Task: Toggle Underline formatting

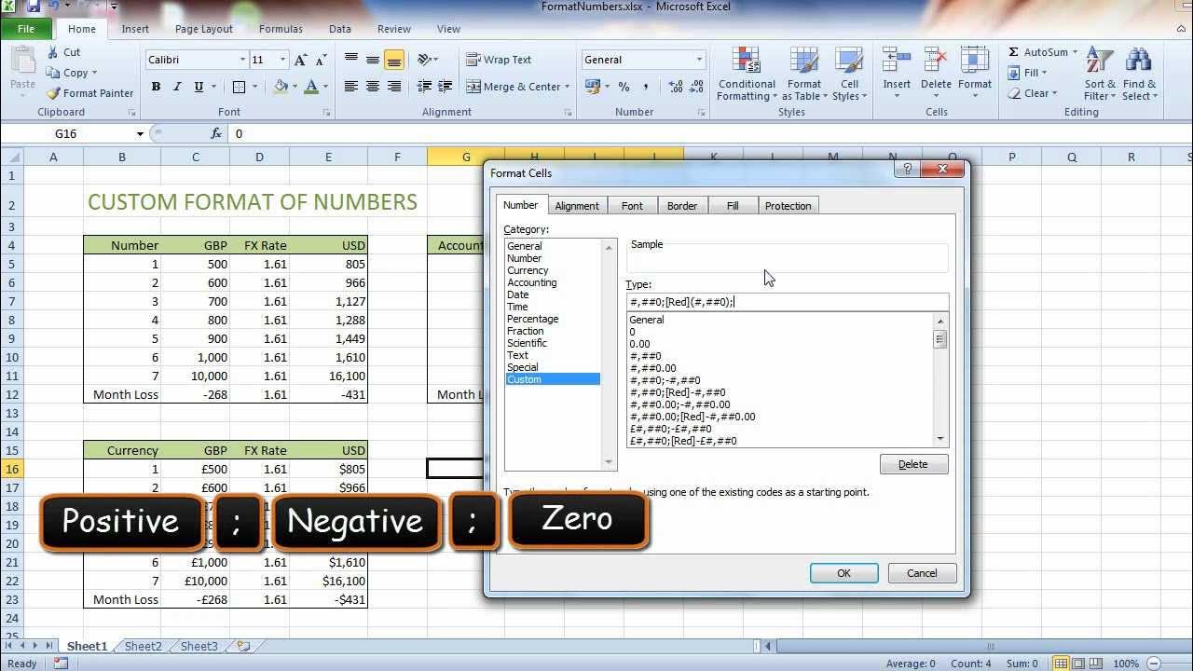Action: point(197,87)
